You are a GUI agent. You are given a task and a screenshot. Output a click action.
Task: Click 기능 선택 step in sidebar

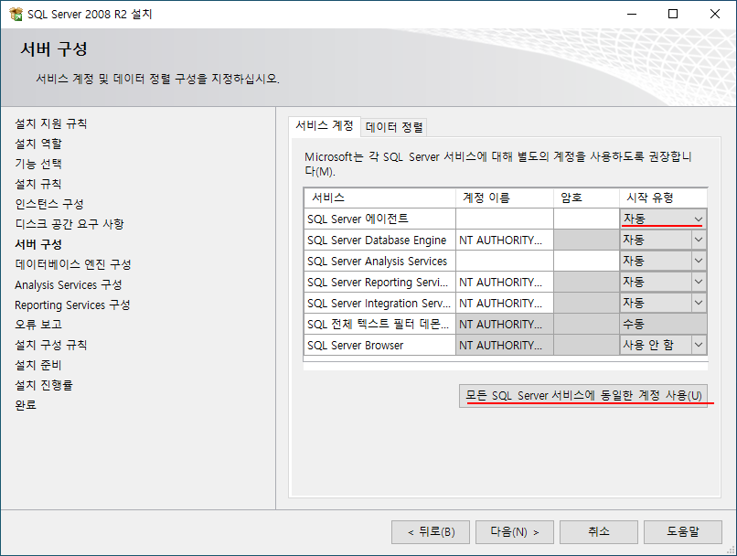38,164
